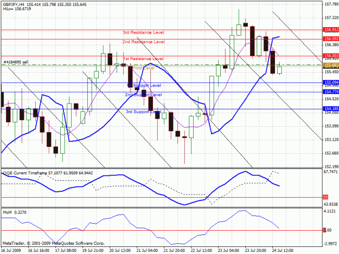Click the 156.380 price axis value

click(x=331, y=44)
